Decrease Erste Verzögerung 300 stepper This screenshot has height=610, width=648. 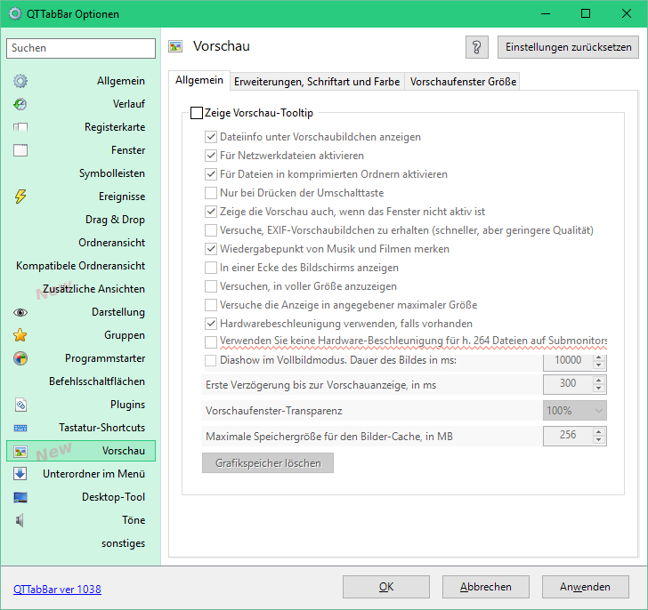pyautogui.click(x=599, y=389)
